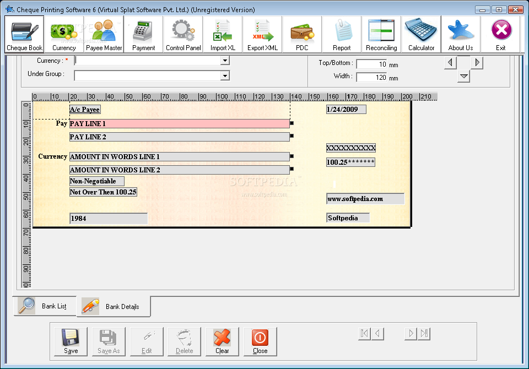Expand the dropdown below the Width field
The height and width of the screenshot is (369, 529).
click(463, 77)
